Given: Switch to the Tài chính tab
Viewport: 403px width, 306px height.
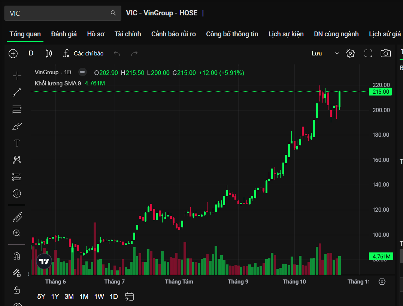Looking at the screenshot, I should (128, 34).
